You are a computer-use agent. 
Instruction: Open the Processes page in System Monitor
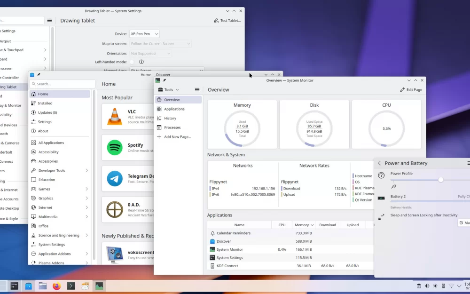tap(172, 127)
